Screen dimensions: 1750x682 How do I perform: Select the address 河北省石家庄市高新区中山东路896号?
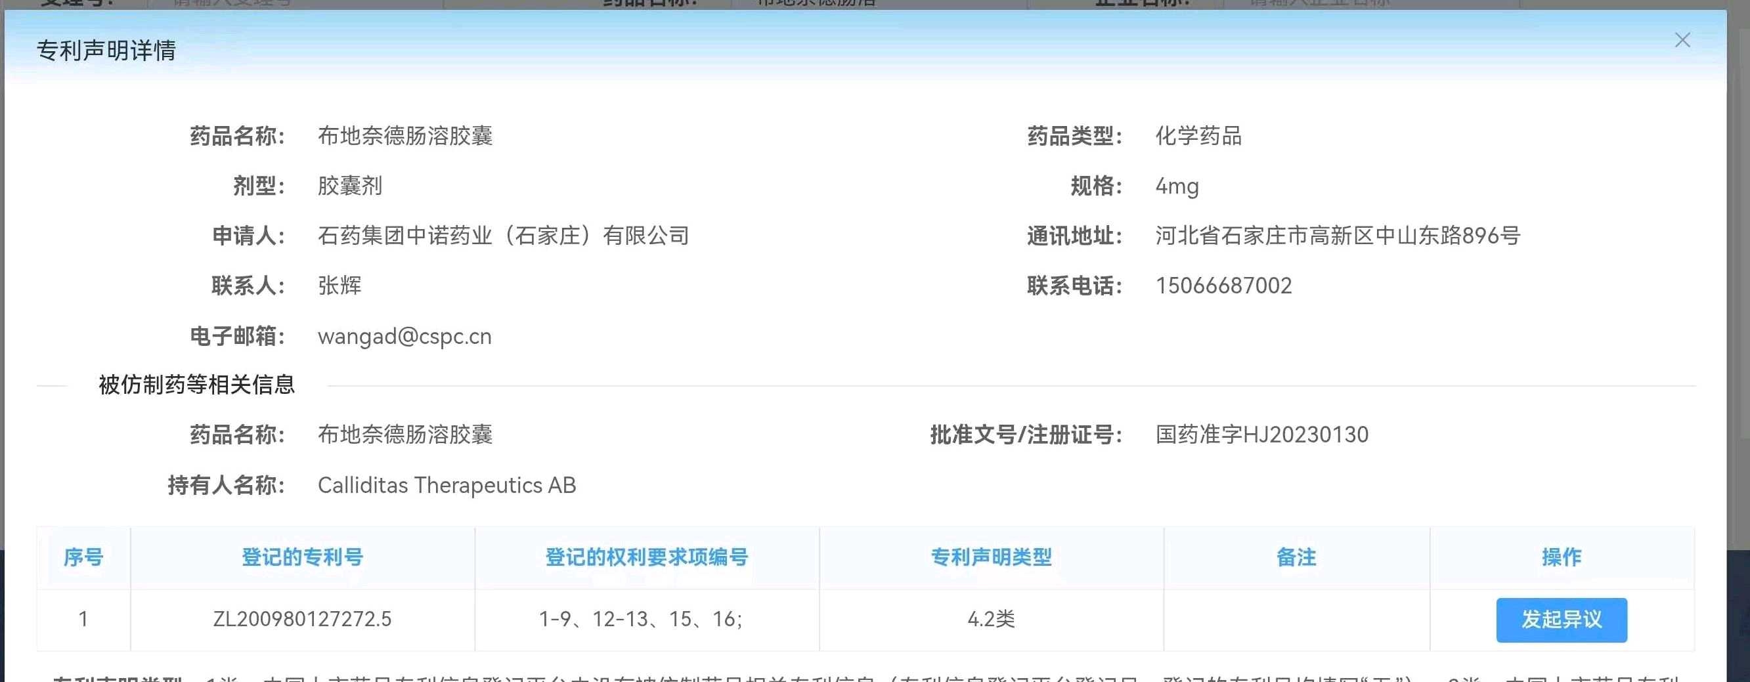1338,236
